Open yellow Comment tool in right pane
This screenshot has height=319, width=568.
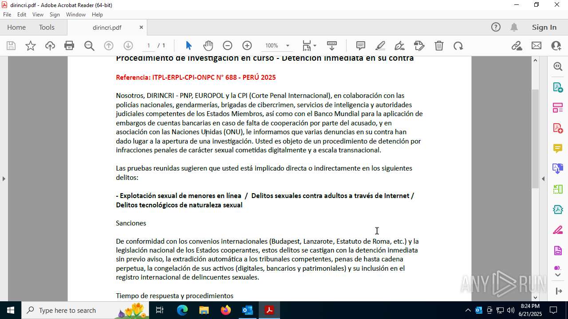click(558, 148)
